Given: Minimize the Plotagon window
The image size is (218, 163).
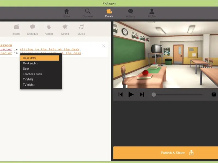Looking at the screenshot, I should click(x=216, y=3).
